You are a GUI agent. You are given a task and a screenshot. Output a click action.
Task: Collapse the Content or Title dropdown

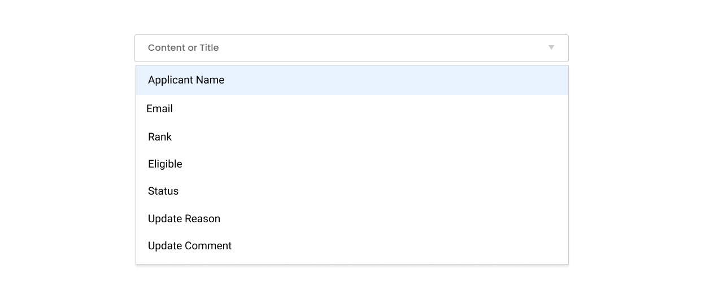tap(551, 47)
